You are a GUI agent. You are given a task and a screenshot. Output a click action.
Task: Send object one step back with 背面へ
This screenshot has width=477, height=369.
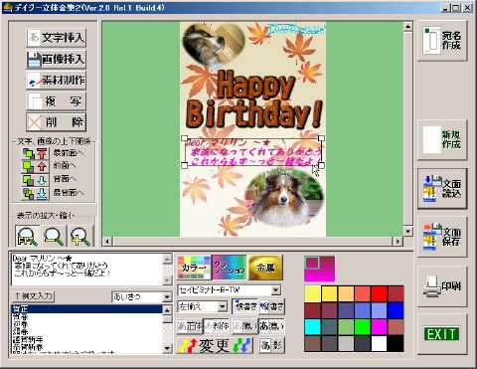[x=36, y=180]
